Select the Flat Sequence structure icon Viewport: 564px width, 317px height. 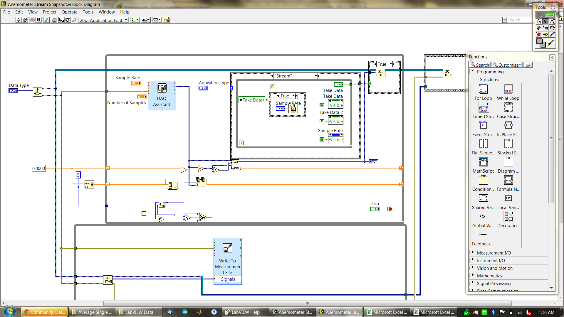pyautogui.click(x=483, y=144)
